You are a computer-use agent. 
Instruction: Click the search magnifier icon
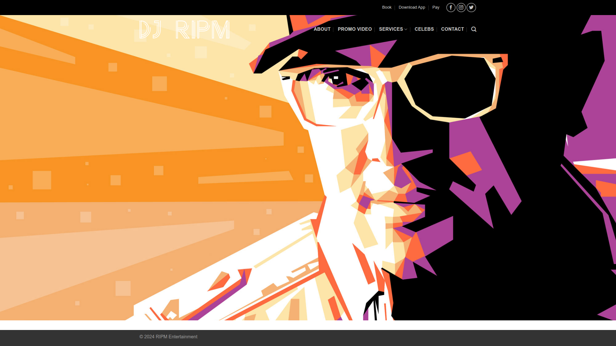point(474,29)
